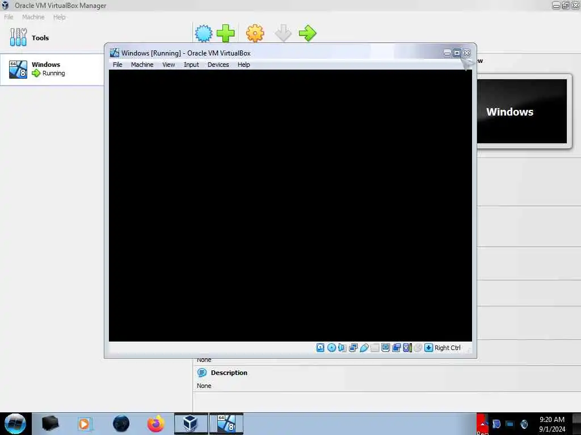Select the Windows VM list entry
Image resolution: width=581 pixels, height=435 pixels.
coord(52,70)
